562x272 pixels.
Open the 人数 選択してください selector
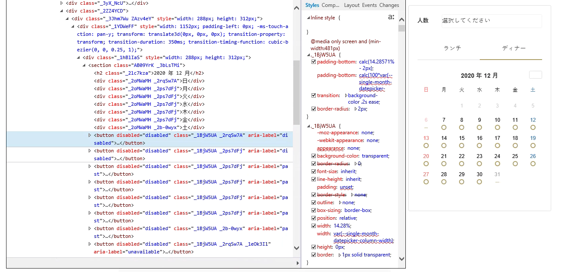[x=491, y=21]
